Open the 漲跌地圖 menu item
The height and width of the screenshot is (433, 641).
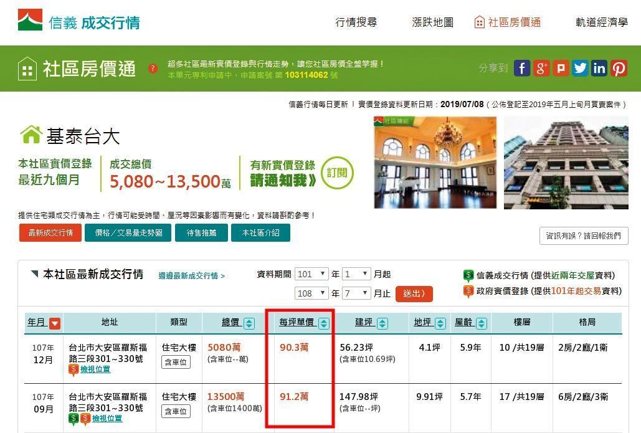pos(432,22)
